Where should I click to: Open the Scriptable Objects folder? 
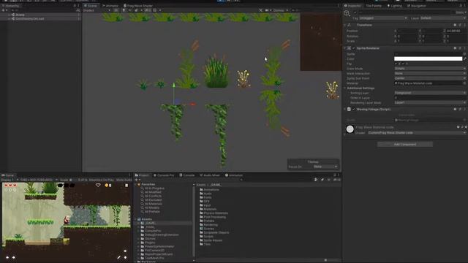[214, 232]
